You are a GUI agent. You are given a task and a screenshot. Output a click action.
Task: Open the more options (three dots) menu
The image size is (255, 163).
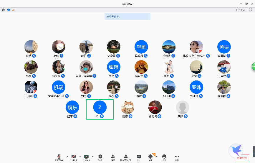pyautogui.click(x=177, y=157)
